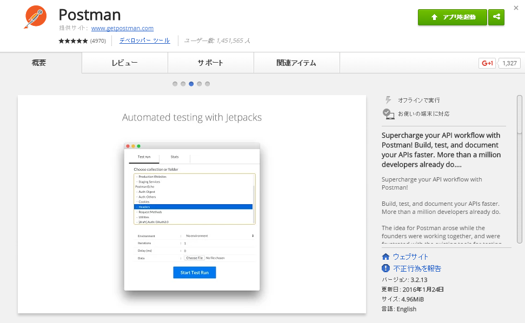The width and height of the screenshot is (525, 323).
Task: Select the fourth carousel dot
Action: (199, 84)
